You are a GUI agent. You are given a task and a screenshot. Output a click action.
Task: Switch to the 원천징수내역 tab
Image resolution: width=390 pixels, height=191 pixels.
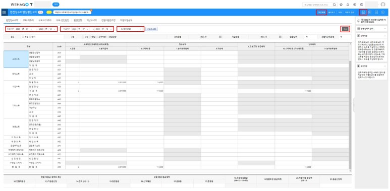coord(12,20)
